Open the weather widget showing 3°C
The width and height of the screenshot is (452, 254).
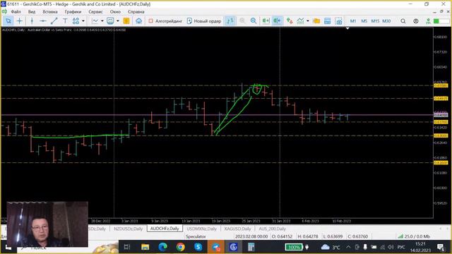[x=331, y=247]
